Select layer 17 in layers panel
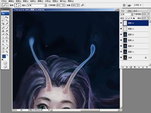 pos(136,46)
